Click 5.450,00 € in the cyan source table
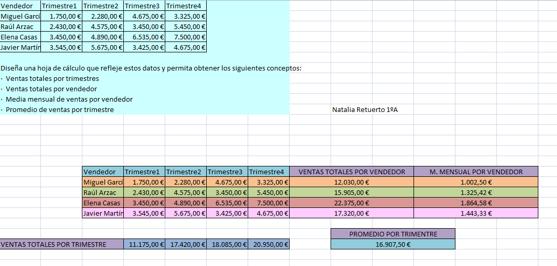 coord(186,26)
